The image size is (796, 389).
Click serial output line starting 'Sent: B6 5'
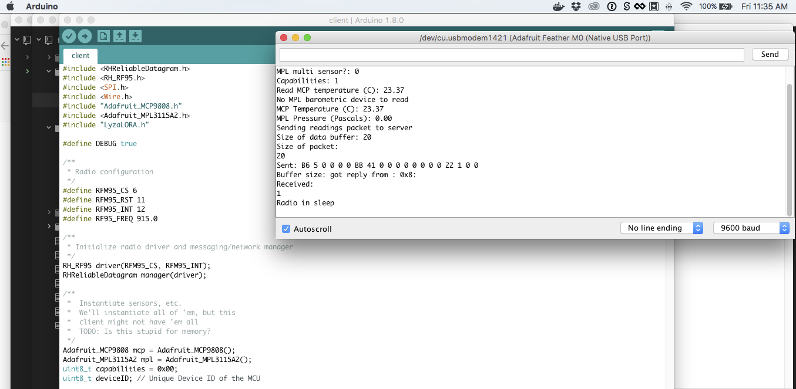coord(377,165)
